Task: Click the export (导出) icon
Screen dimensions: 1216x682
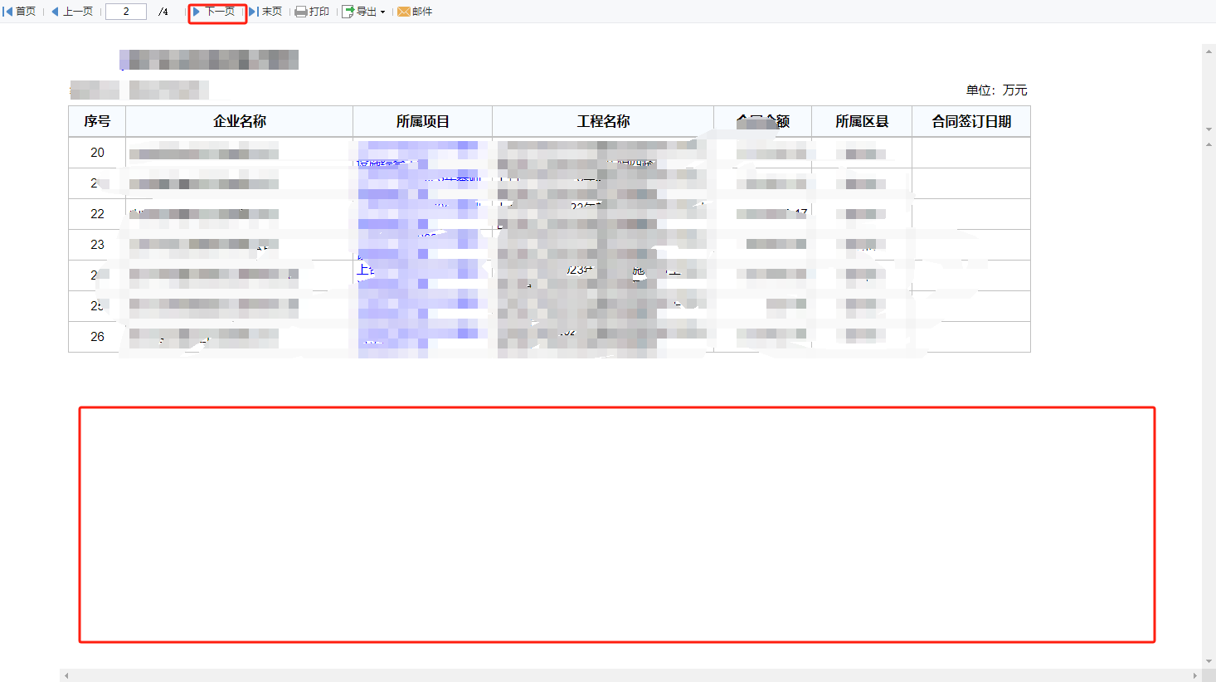Action: click(348, 12)
